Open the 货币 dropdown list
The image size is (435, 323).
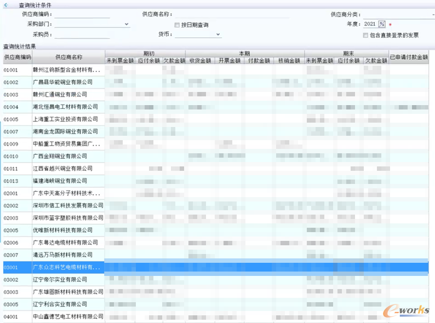pos(218,34)
